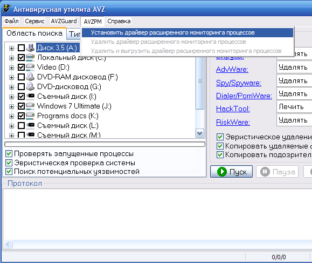The image size is (312, 263).
Task: Toggle the Копировать подозрительные checkbox
Action: pos(220,155)
